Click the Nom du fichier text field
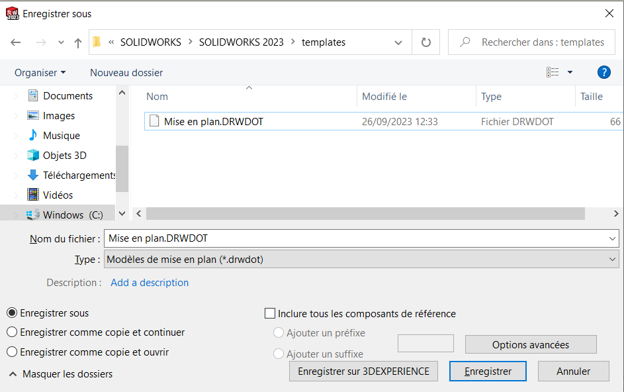The image size is (624, 392). 356,238
